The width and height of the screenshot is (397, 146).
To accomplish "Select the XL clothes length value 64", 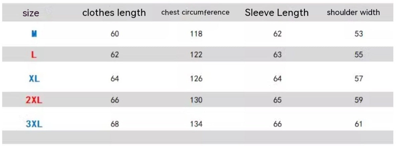I will coord(115,79).
